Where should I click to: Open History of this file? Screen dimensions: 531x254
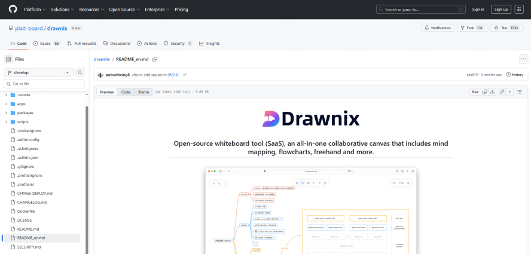514,75
